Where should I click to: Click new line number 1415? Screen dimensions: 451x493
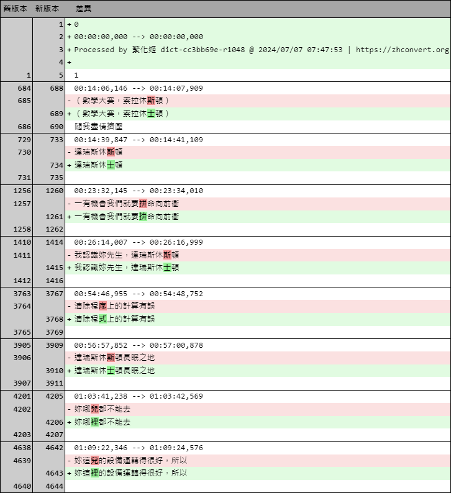point(55,268)
